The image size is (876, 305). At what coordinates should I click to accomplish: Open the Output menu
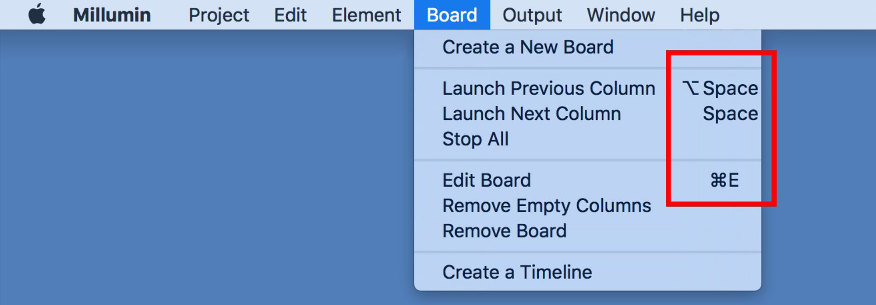(x=532, y=15)
